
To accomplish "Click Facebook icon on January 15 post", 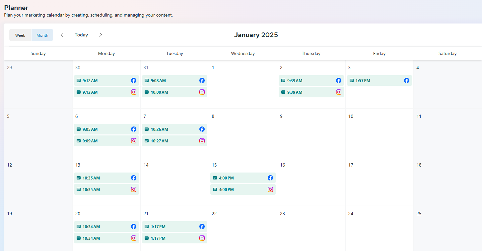I will tap(270, 178).
